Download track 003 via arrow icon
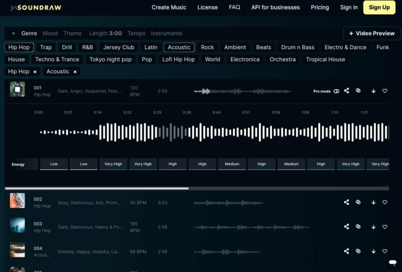The image size is (402, 272). tap(374, 227)
